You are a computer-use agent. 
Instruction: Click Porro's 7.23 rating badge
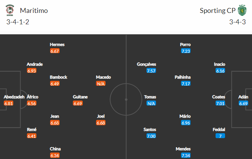pos(186,51)
